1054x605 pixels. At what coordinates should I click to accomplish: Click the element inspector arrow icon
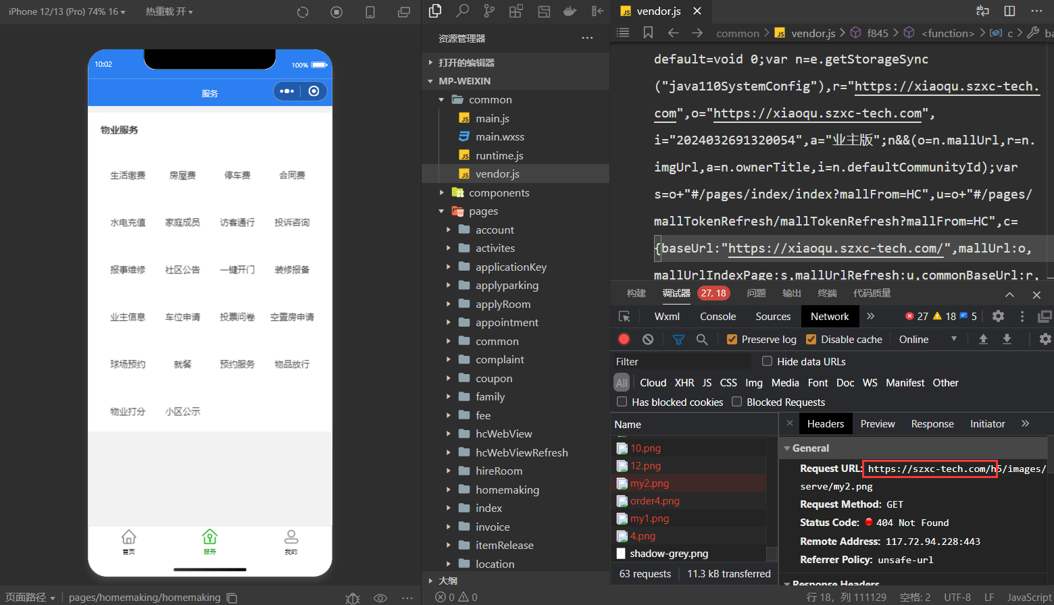pos(624,316)
